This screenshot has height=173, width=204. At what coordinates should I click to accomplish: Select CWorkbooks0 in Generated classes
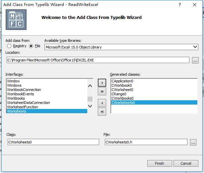coord(154,98)
